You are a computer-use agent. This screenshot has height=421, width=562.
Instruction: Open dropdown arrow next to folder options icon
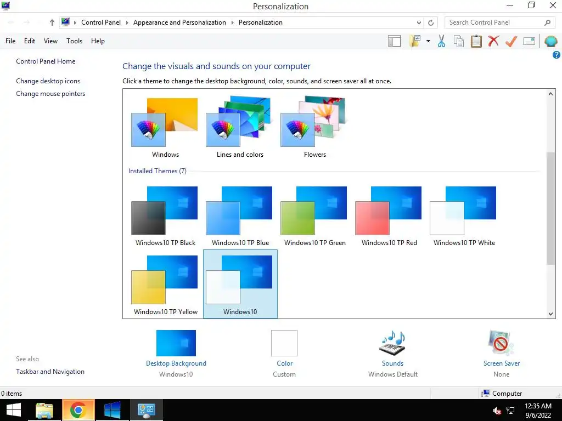(x=428, y=41)
